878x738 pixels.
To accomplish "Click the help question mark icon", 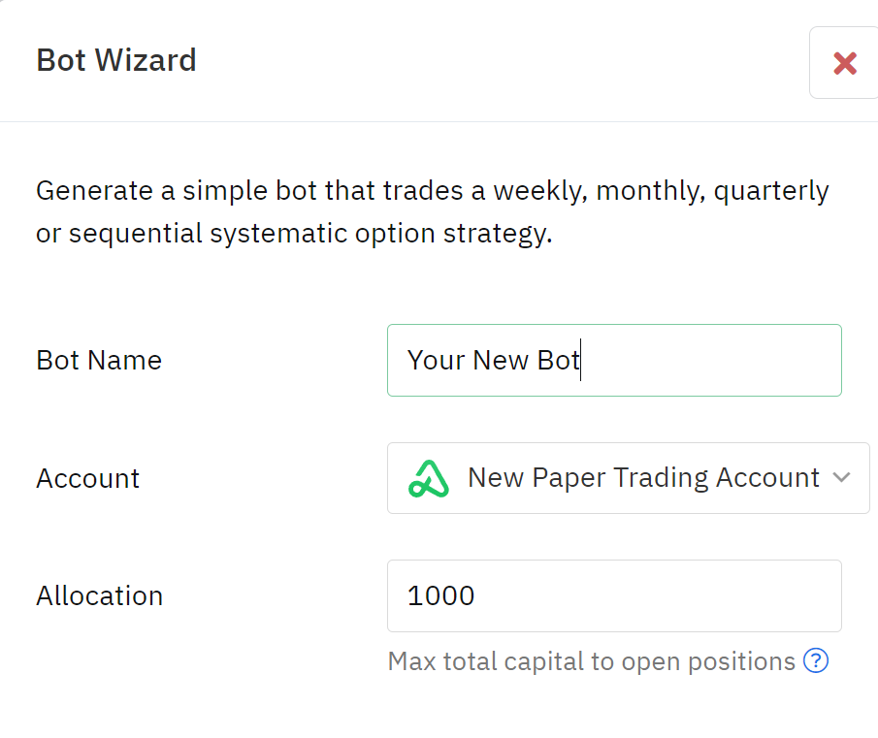I will click(816, 661).
